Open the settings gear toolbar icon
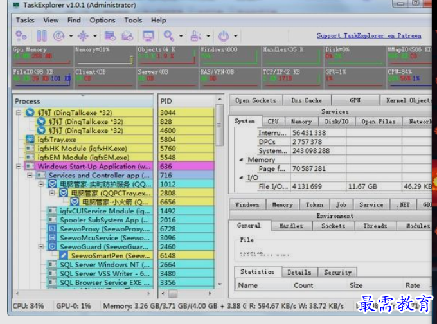This screenshot has height=324, width=437. point(21,36)
